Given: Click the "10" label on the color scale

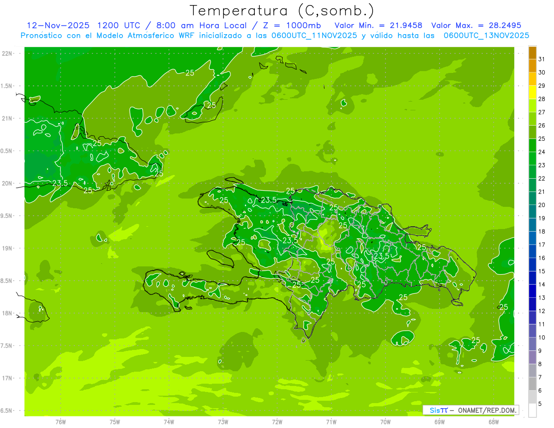Looking at the screenshot, I should pos(542,338).
